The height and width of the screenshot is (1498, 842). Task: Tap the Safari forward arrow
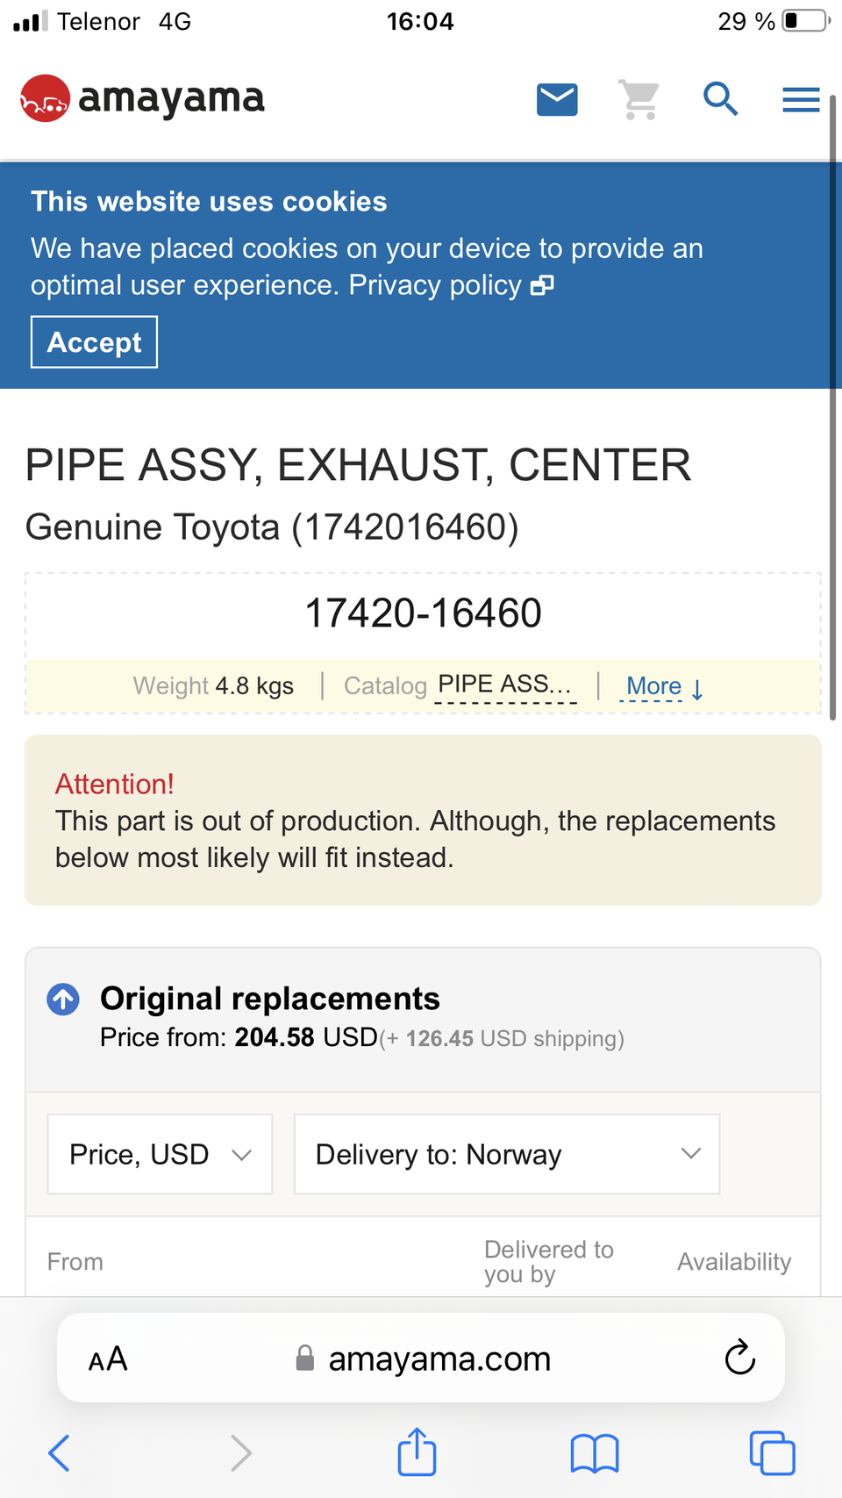(x=240, y=1452)
